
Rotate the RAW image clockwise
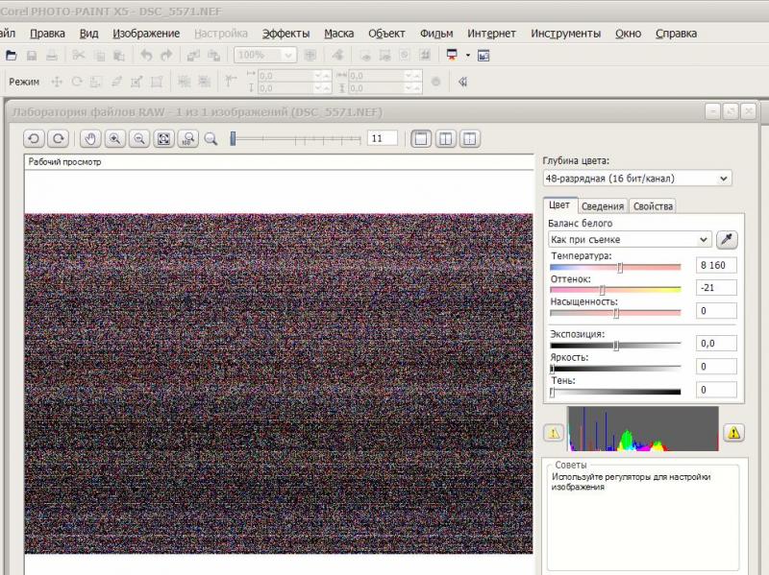pyautogui.click(x=58, y=139)
